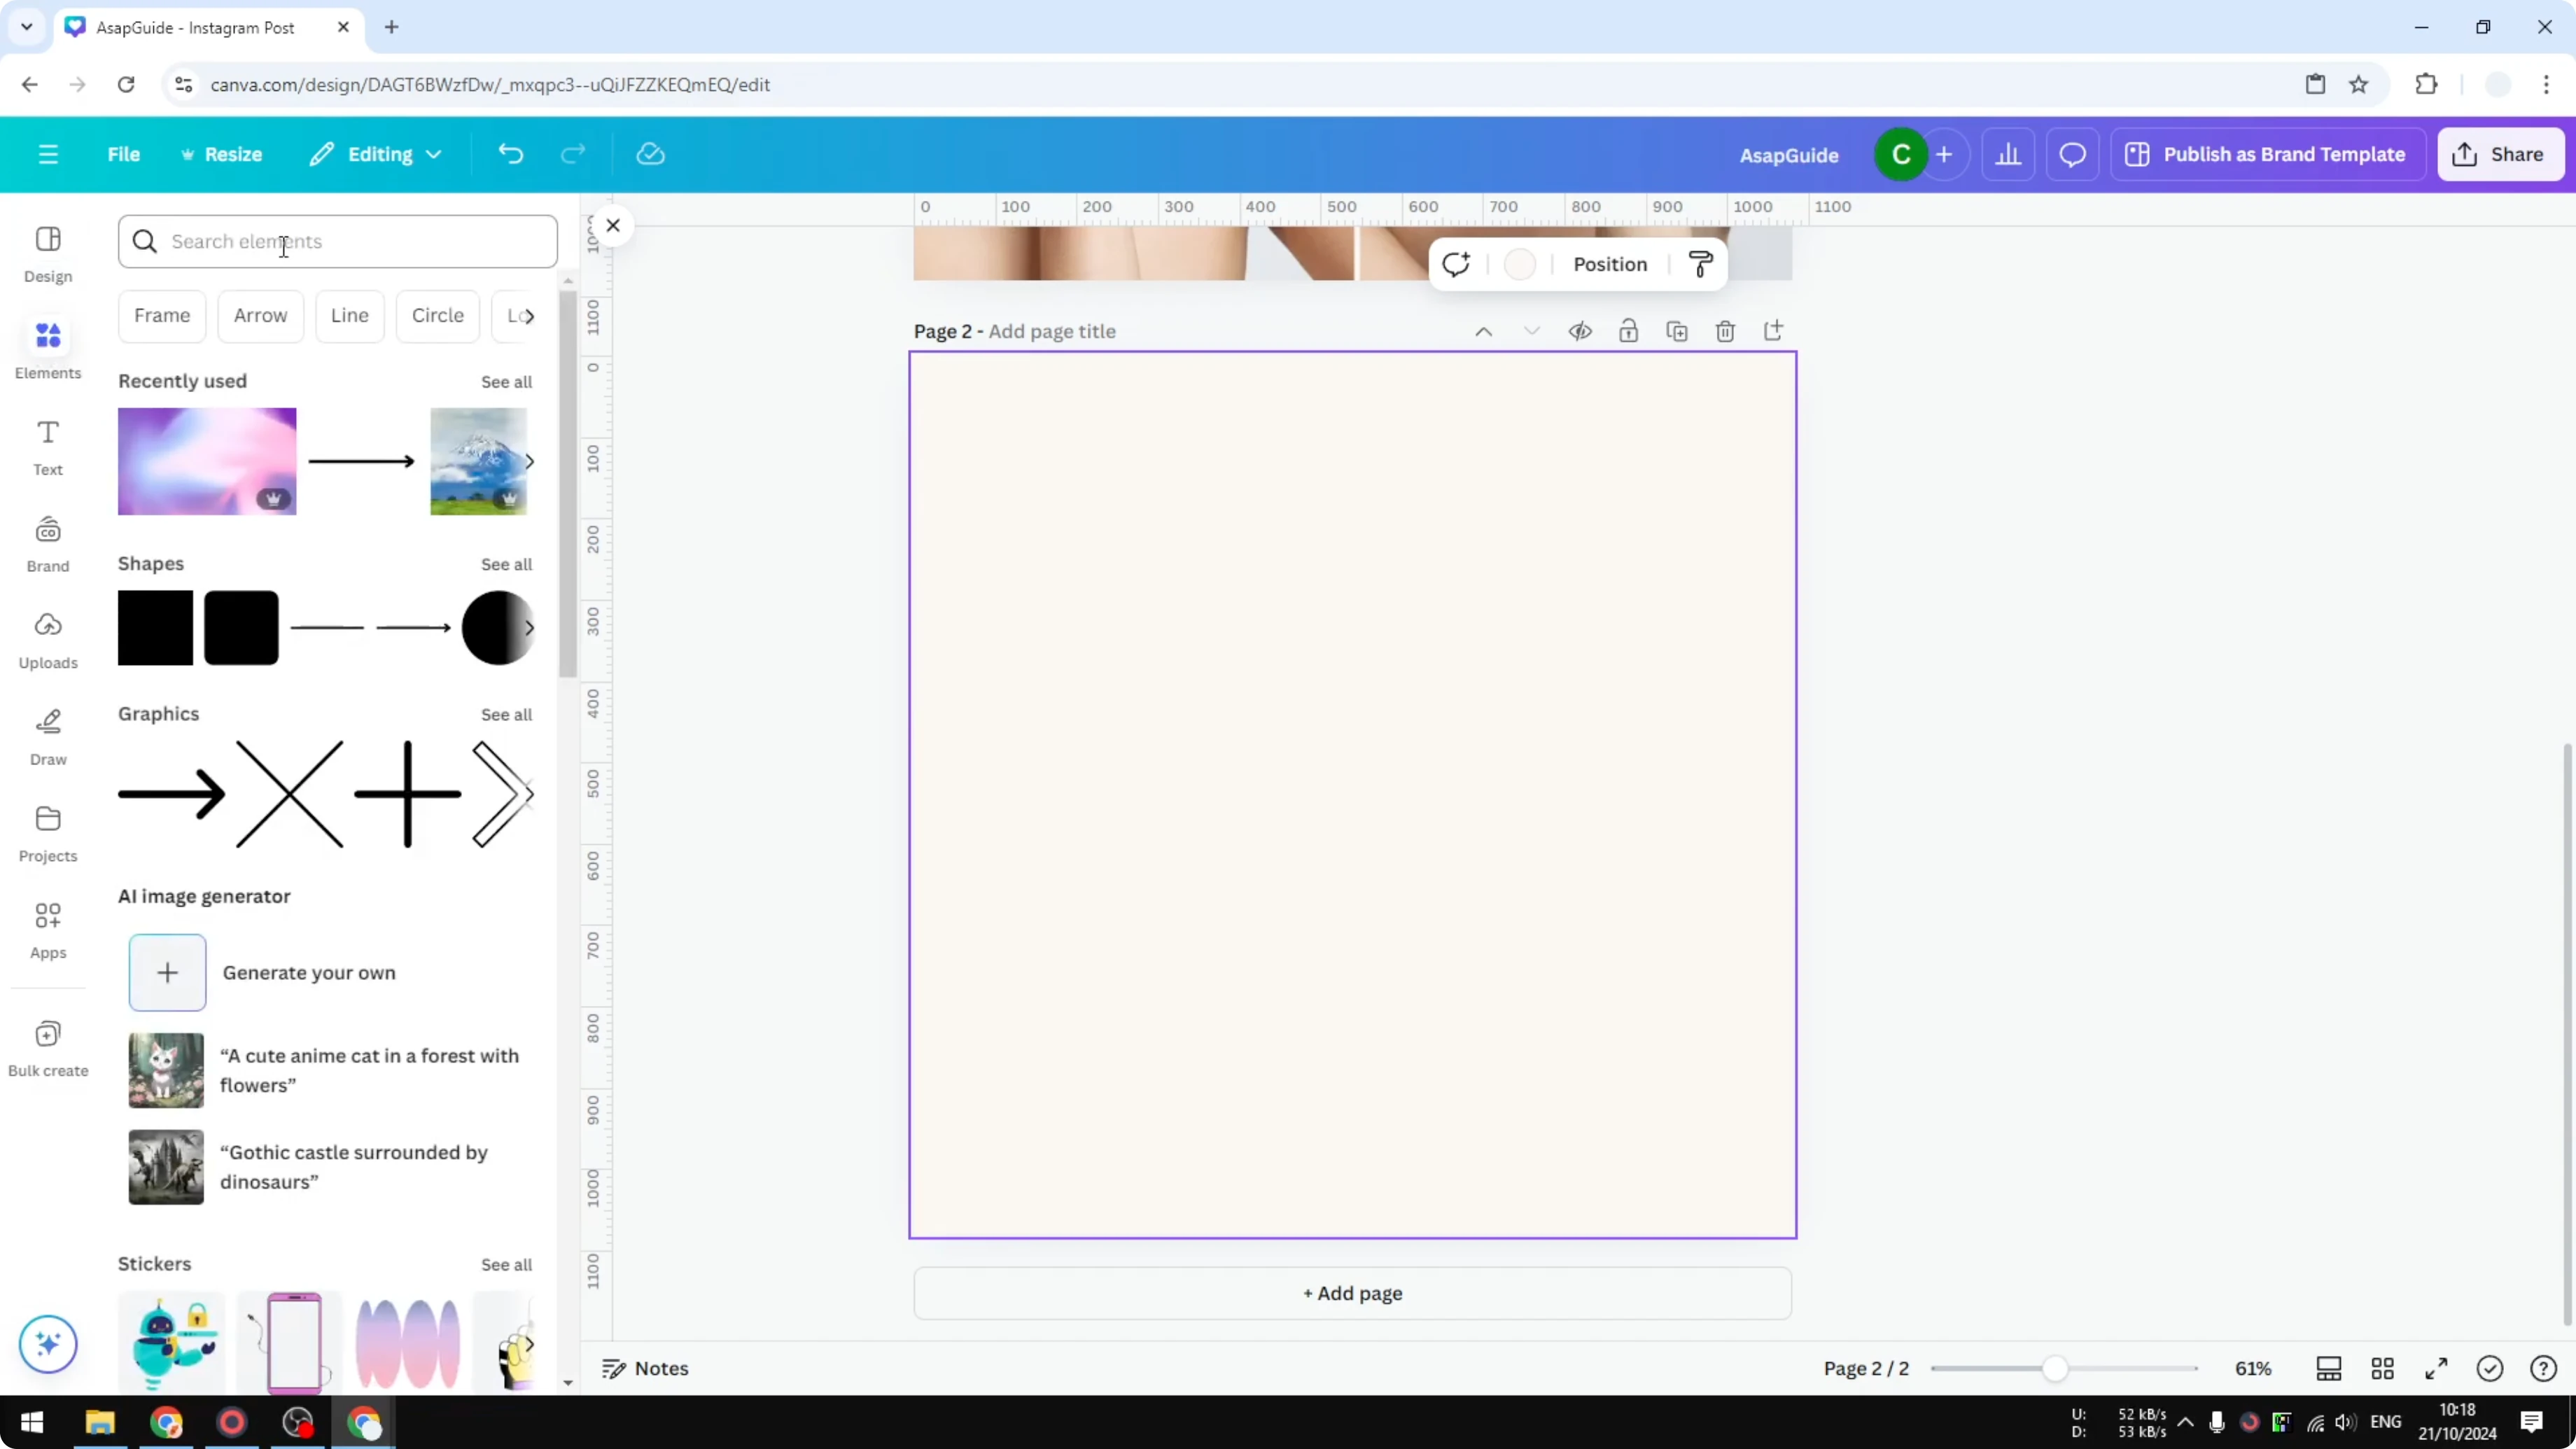Open the File menu
This screenshot has height=1449, width=2576.
pos(124,154)
